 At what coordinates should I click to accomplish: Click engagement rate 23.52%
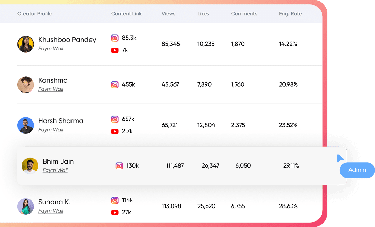pyautogui.click(x=288, y=125)
